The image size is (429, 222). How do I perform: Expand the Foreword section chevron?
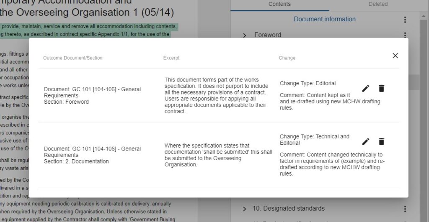coord(245,35)
